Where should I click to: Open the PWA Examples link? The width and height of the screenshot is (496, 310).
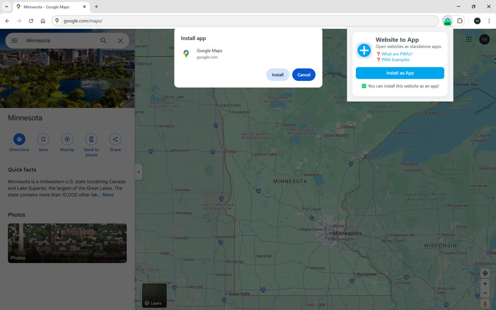395,60
